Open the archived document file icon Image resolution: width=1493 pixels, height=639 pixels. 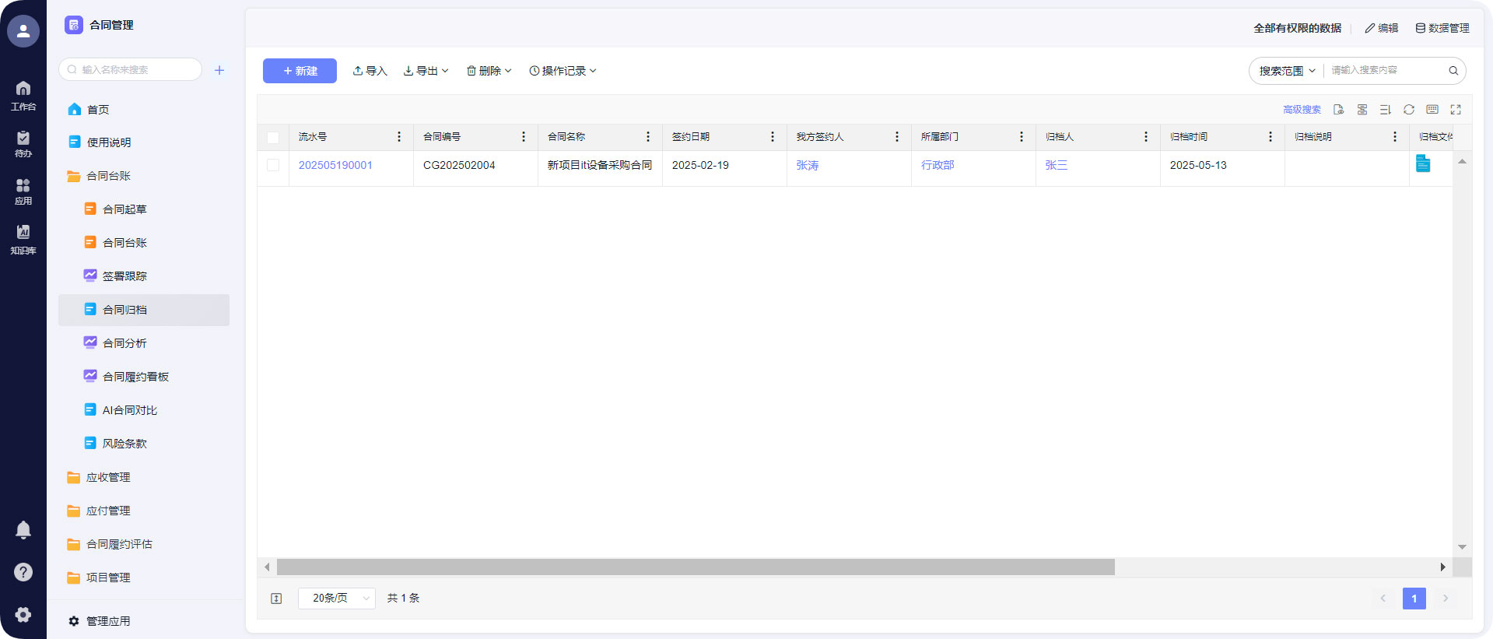1422,163
